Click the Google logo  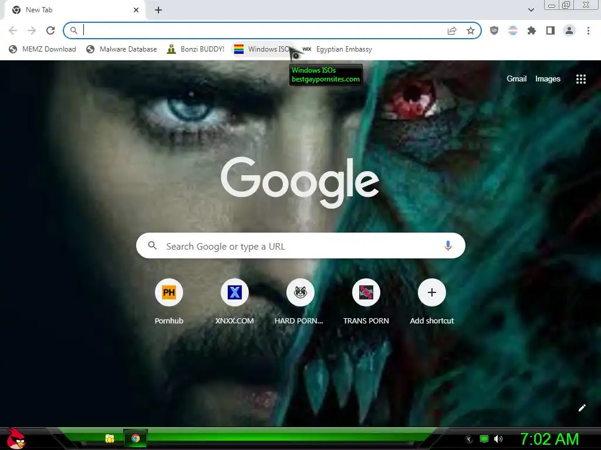tap(300, 183)
